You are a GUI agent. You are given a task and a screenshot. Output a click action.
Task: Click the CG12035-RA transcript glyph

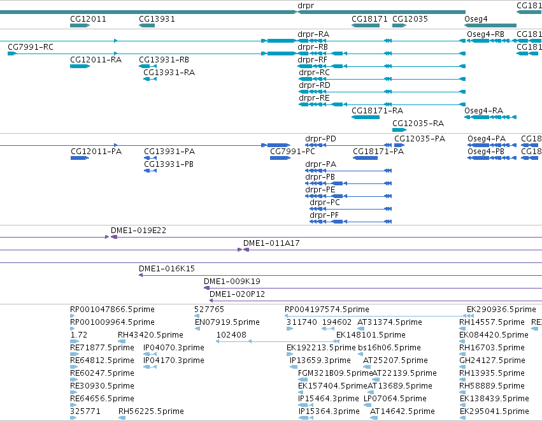pyautogui.click(x=399, y=130)
